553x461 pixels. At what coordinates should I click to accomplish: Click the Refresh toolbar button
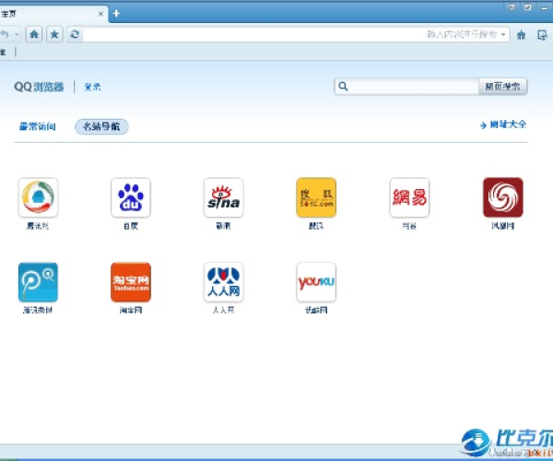(x=75, y=34)
